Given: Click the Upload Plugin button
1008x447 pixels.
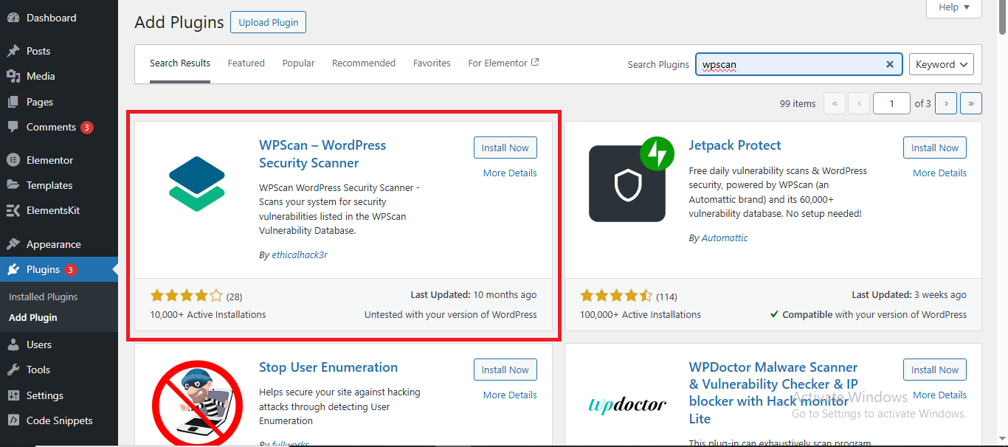Looking at the screenshot, I should click(269, 22).
